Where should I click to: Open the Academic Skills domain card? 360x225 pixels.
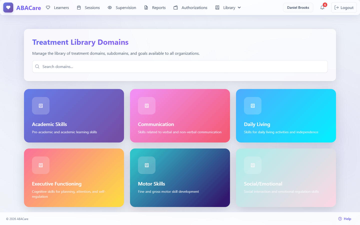coord(74,116)
